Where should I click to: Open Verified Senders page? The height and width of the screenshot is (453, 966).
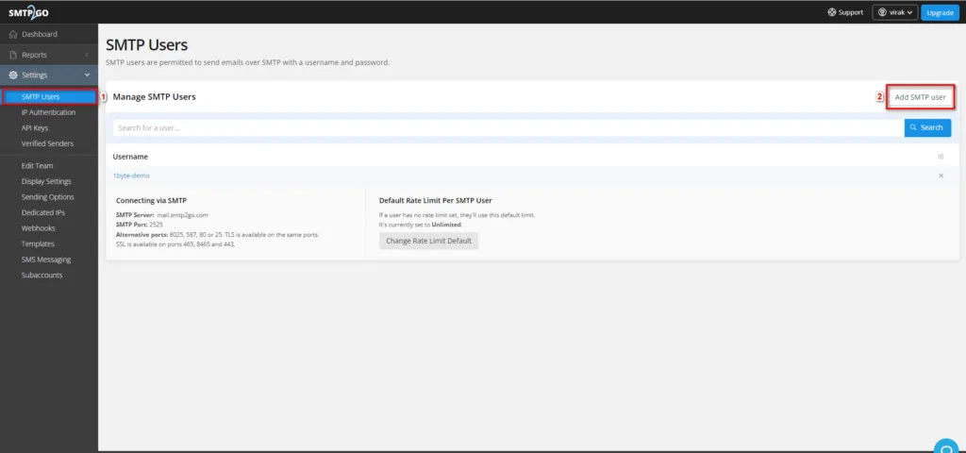[x=47, y=143]
